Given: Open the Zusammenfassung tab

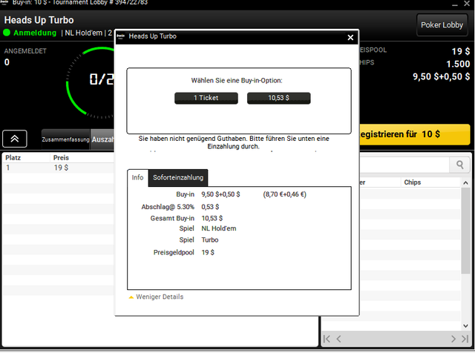Looking at the screenshot, I should click(x=65, y=139).
